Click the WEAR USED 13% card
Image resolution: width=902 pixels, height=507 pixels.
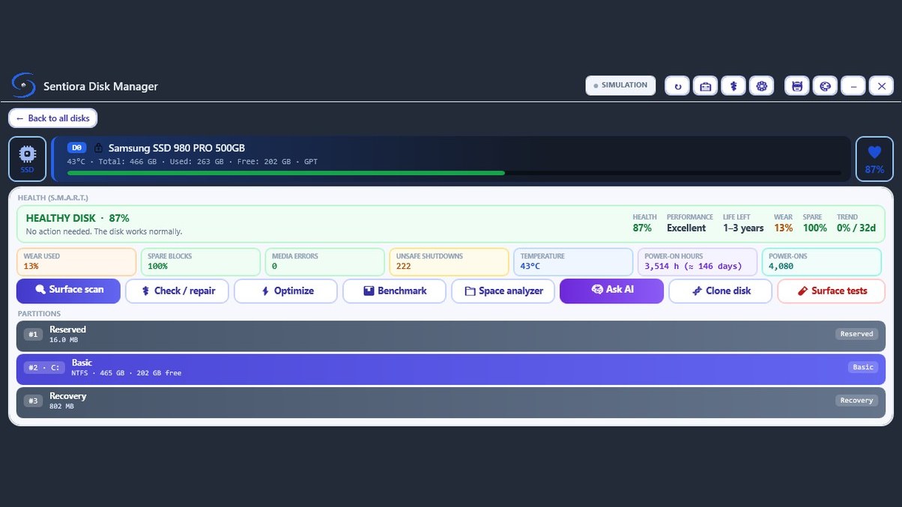(x=76, y=262)
